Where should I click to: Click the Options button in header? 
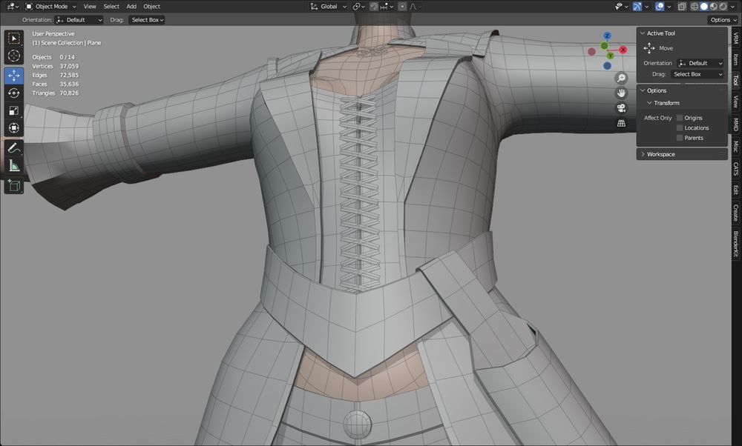coord(722,20)
